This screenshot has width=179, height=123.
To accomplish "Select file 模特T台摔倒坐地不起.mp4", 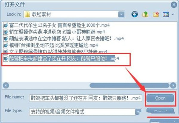I will (53, 45).
